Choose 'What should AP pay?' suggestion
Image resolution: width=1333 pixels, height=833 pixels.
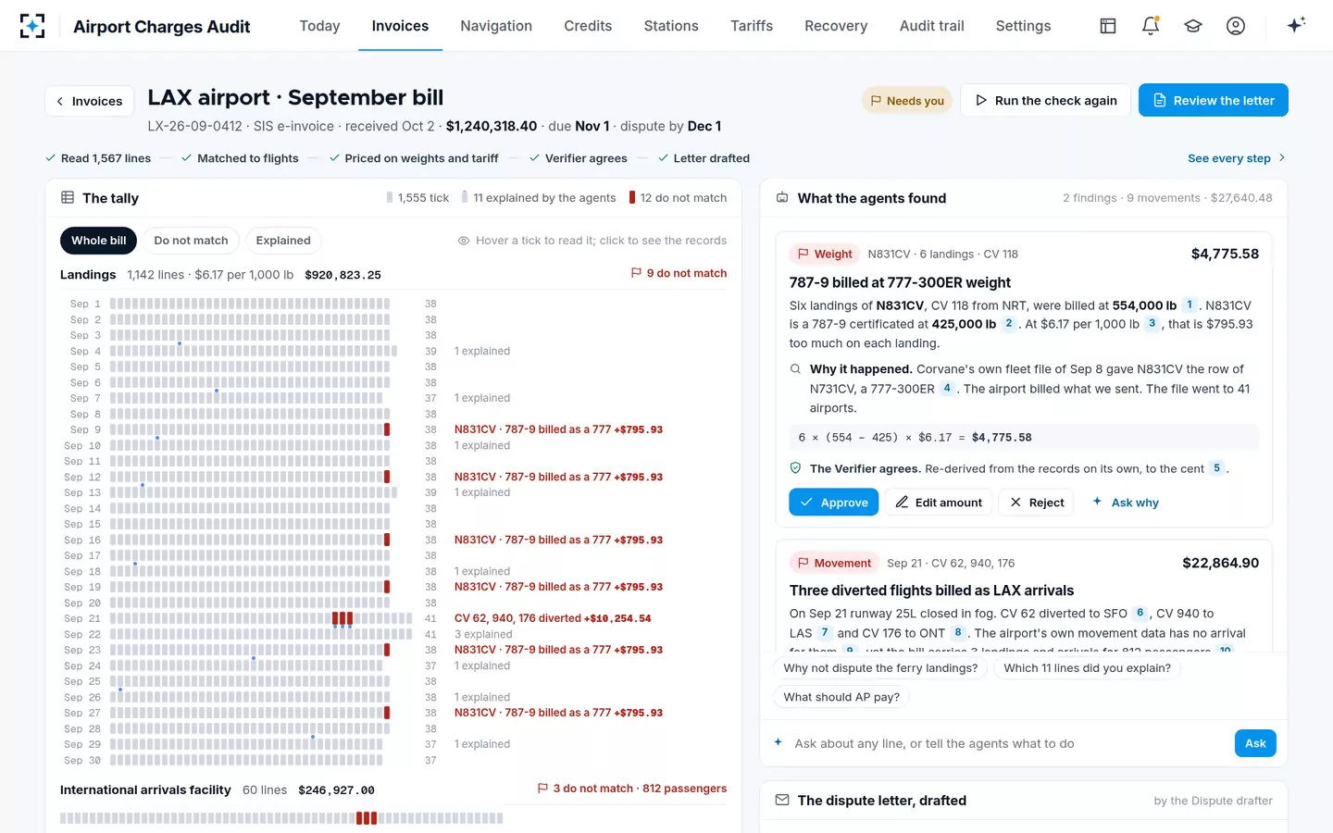(x=841, y=697)
